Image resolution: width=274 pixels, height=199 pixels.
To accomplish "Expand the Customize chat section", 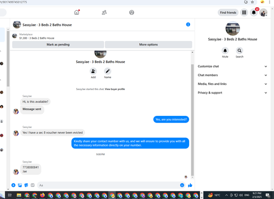I will tap(232, 66).
